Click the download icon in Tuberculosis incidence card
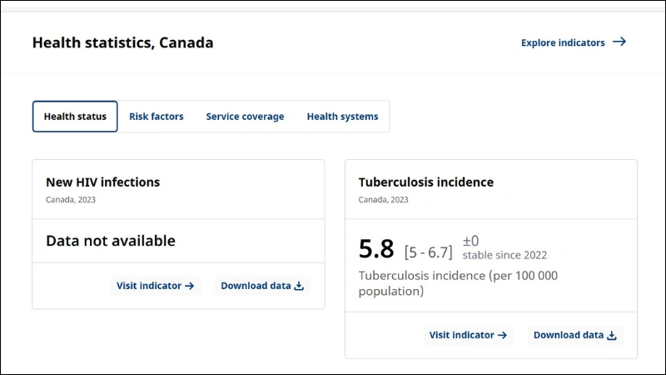 click(x=612, y=335)
